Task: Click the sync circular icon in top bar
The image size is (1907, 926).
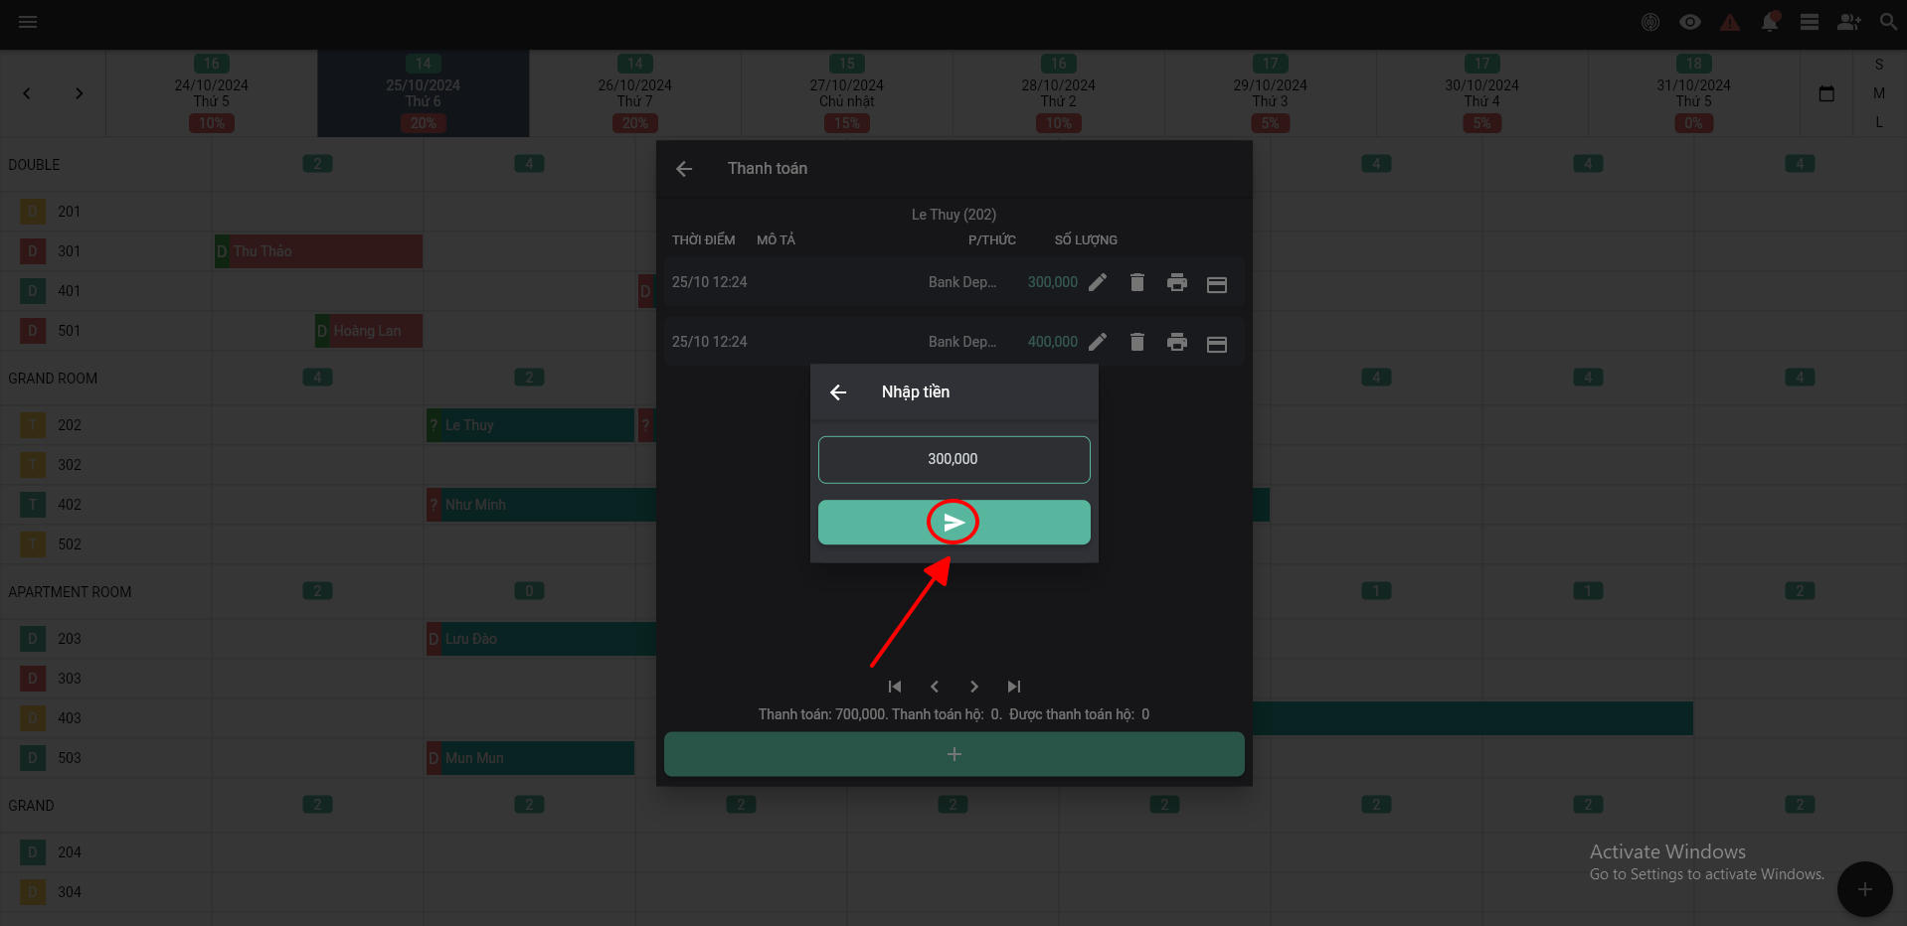Action: 1650,22
